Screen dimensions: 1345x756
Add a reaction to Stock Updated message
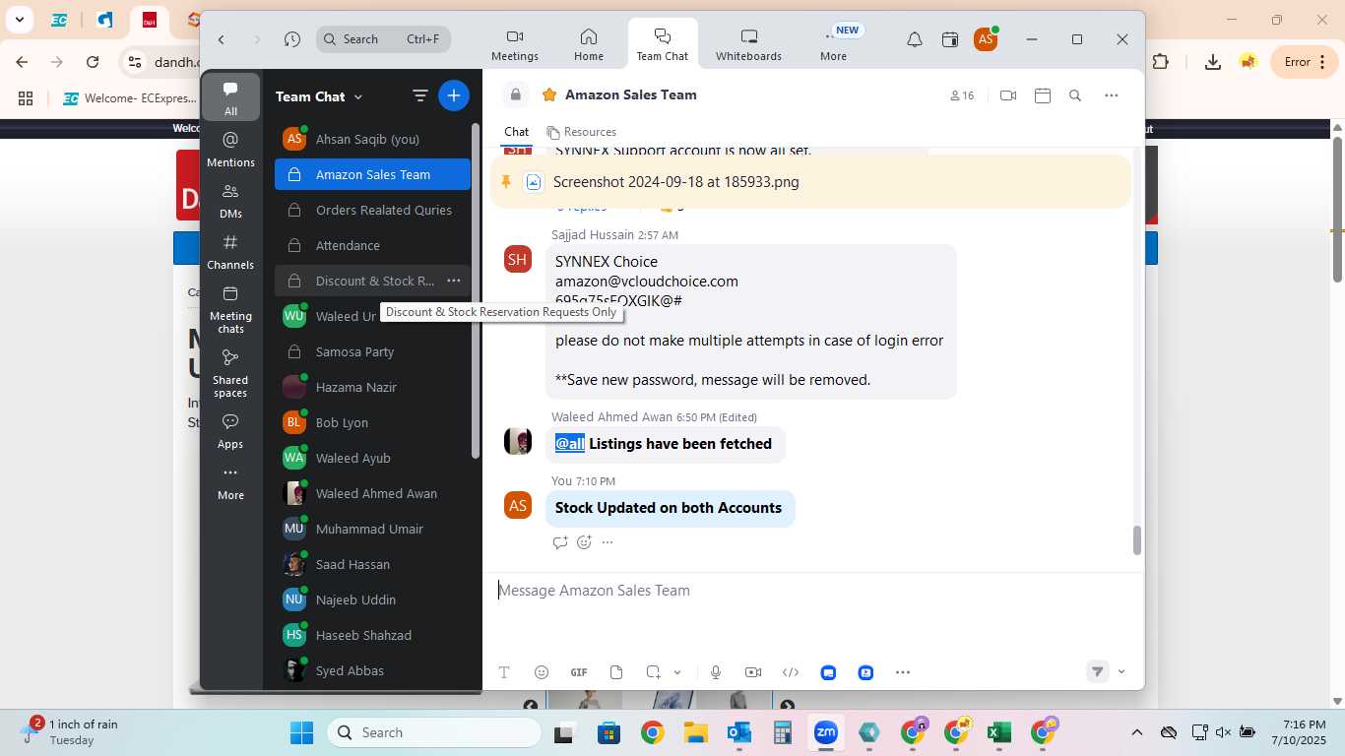[x=584, y=542]
